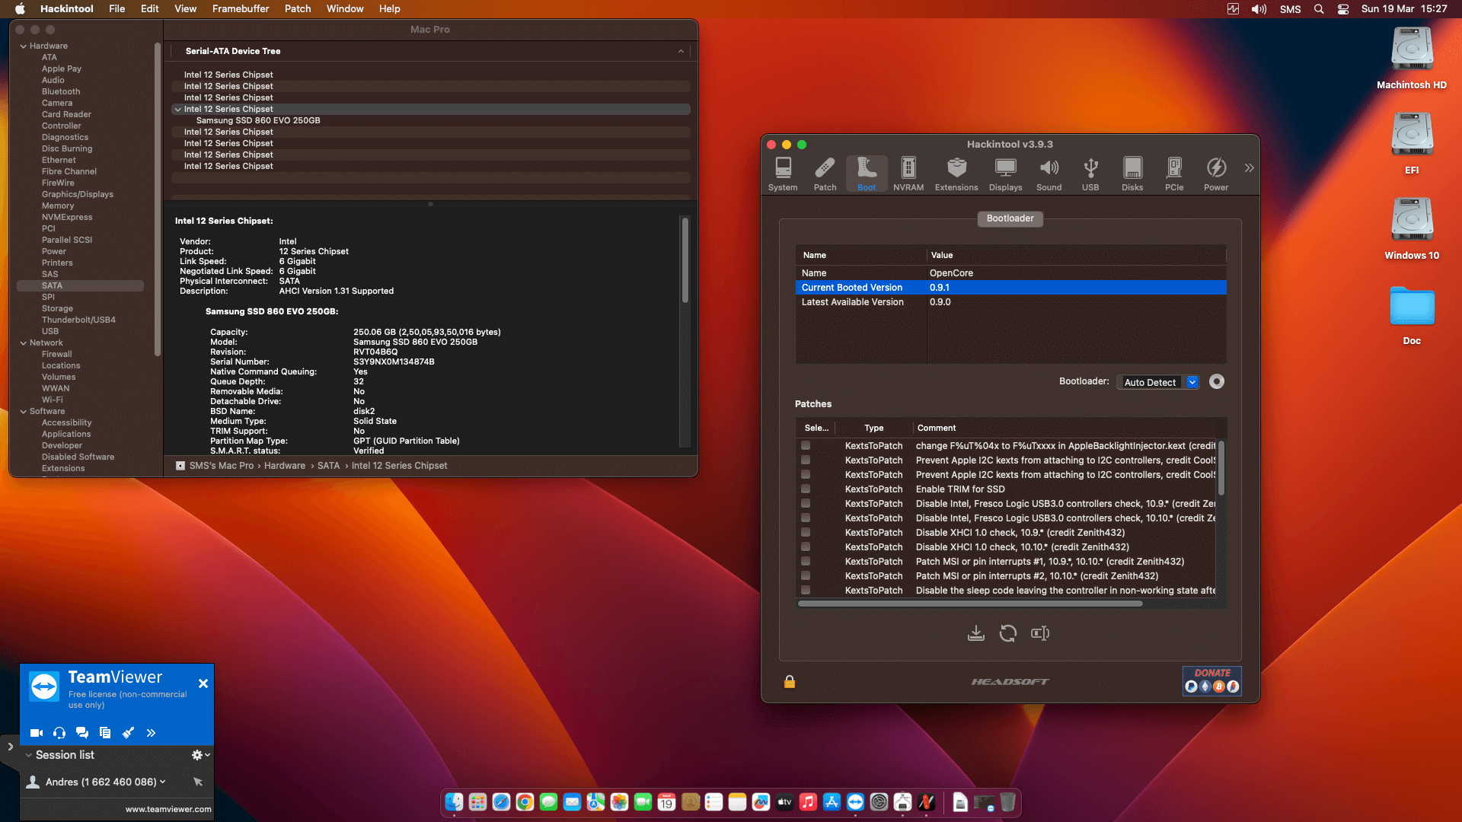Click the lock icon in Hackintool
The image size is (1462, 822).
tap(790, 681)
